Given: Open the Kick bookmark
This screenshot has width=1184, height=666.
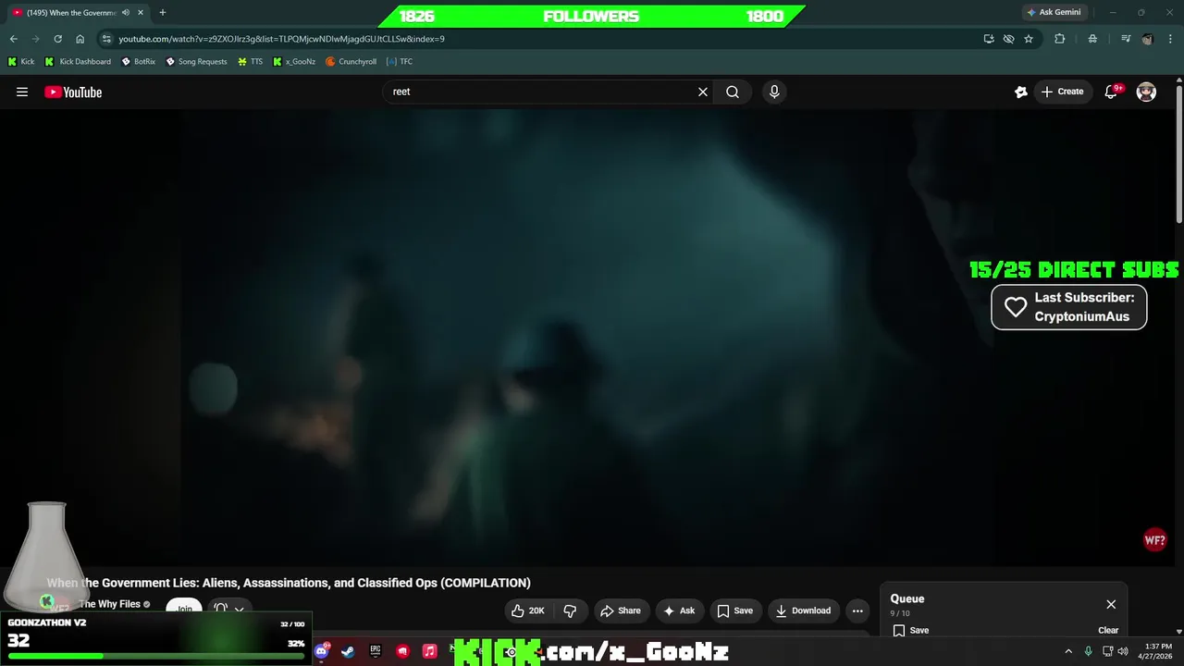Looking at the screenshot, I should [21, 62].
